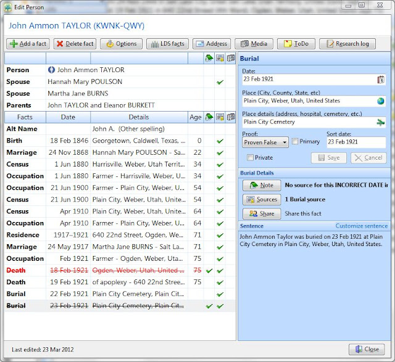
Task: Open the burial Note button
Action: [262, 185]
